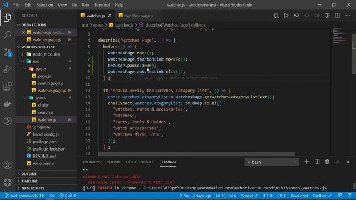Maximize the panel with up chevron
Image resolution: width=356 pixels, height=200 pixels.
pyautogui.click(x=338, y=162)
